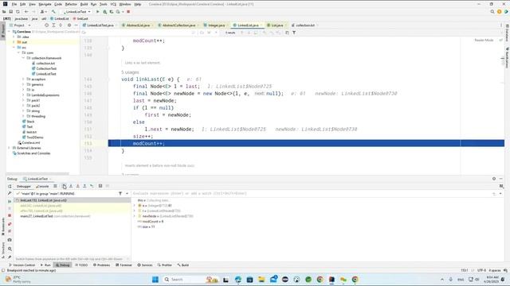Stop the debug session from sidebar
510x286 pixels.
(10, 215)
